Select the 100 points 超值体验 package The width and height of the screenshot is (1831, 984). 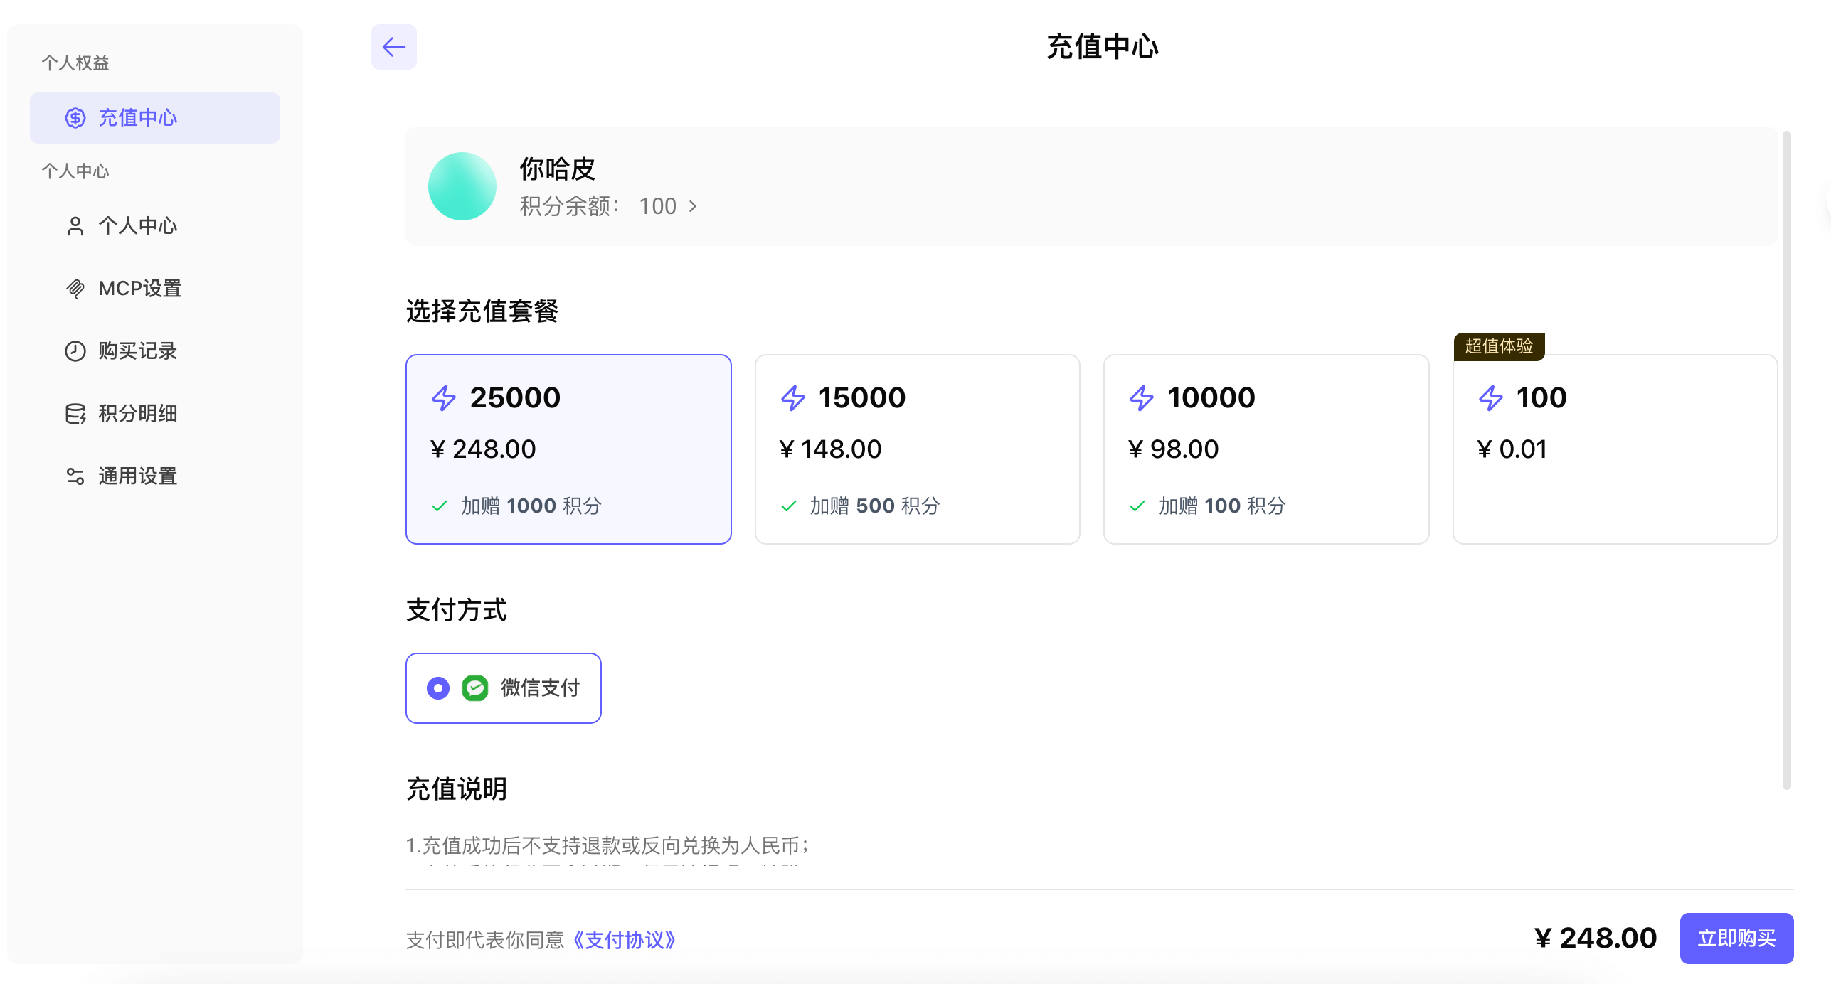coord(1614,449)
